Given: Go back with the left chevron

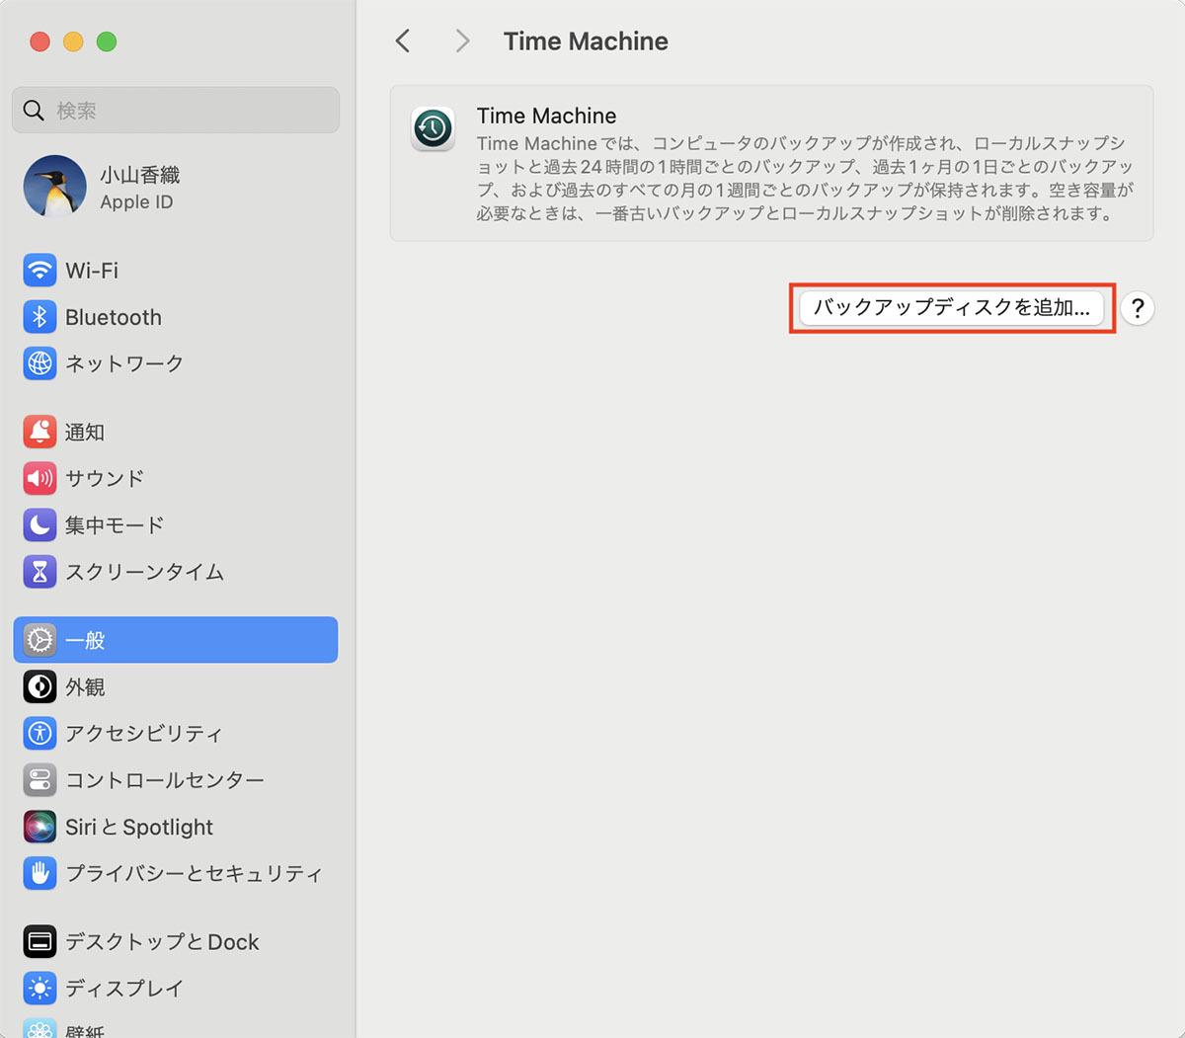Looking at the screenshot, I should click(x=402, y=40).
